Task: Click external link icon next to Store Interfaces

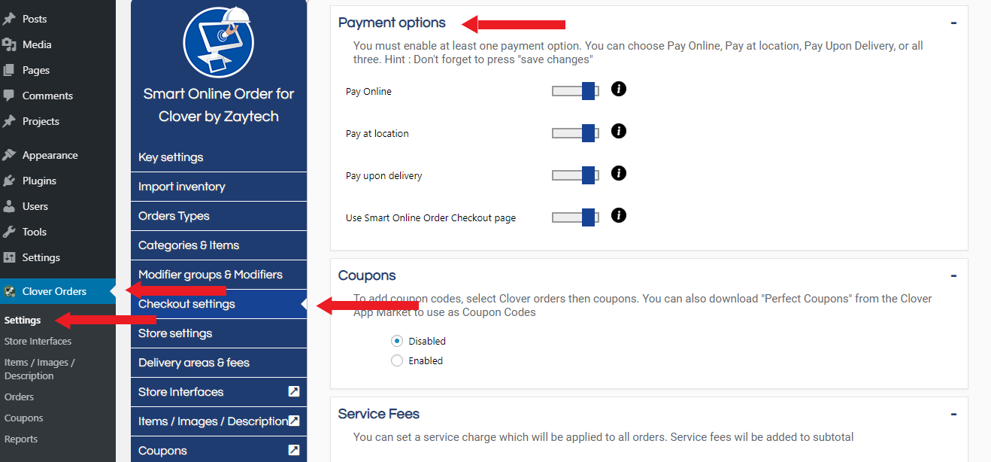Action: tap(294, 391)
